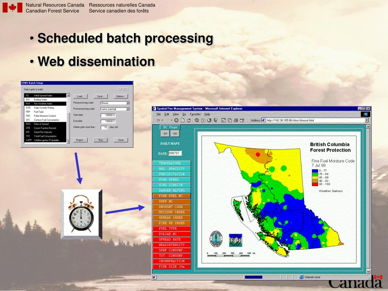Open the Edit menu in Internet Explorer

point(167,114)
